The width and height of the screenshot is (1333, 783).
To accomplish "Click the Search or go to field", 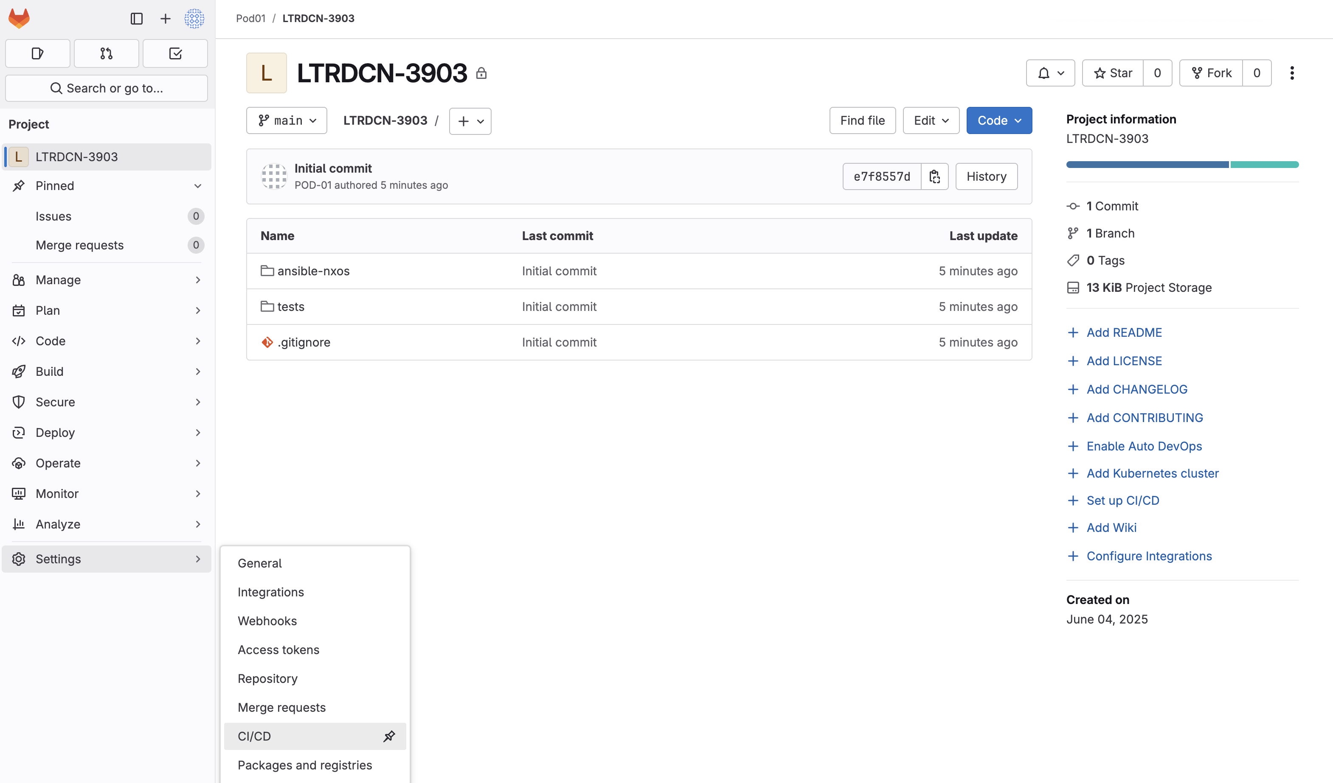I will pos(106,88).
